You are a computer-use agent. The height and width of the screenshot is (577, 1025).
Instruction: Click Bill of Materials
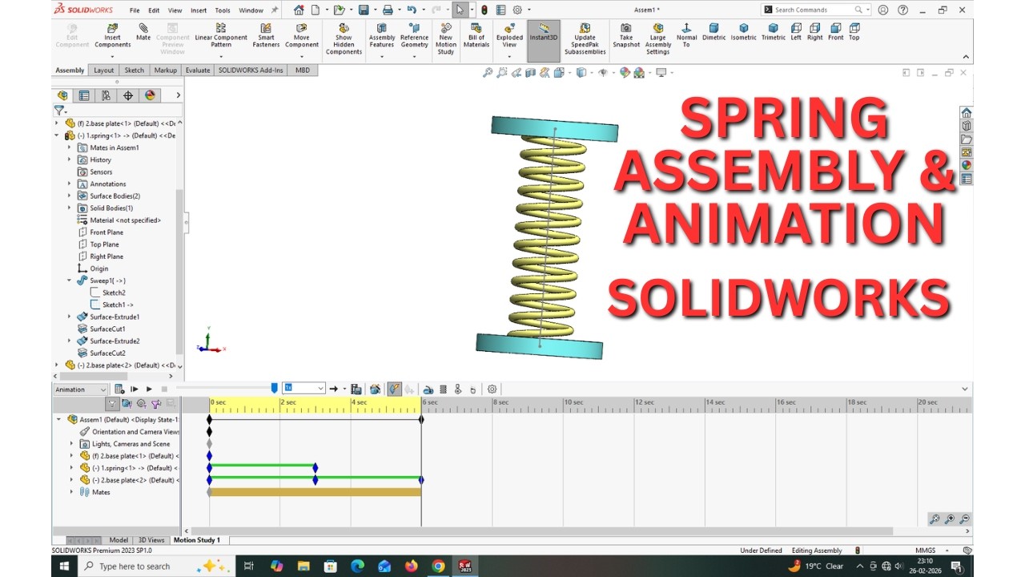click(x=476, y=35)
